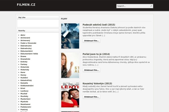Open Padesát odstínů šedi (2015) title link
The image size is (169, 112).
[x=99, y=25]
